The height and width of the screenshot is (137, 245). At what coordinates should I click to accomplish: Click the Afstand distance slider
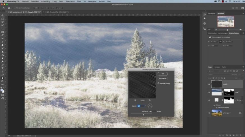click(144, 114)
